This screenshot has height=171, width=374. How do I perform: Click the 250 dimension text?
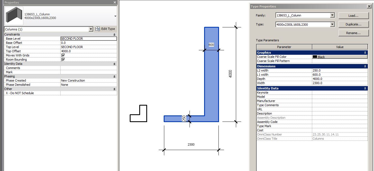184,118
